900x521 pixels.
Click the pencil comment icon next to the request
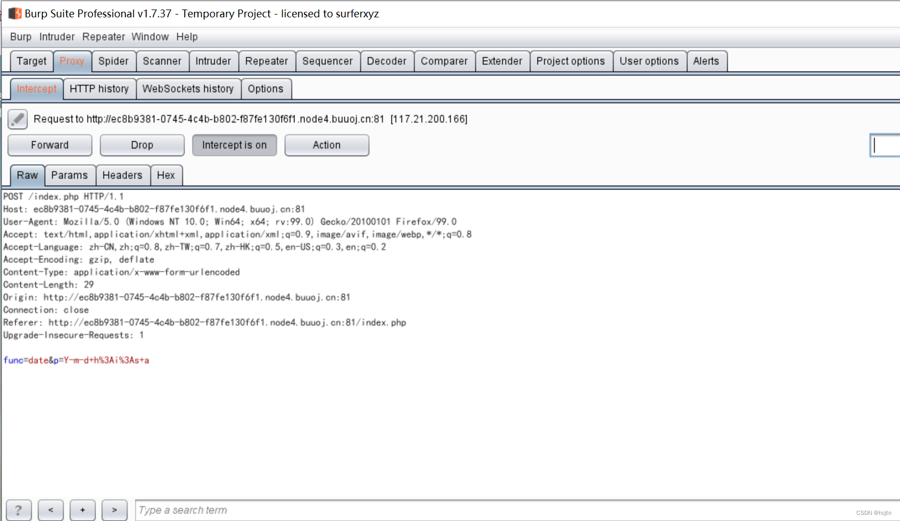tap(17, 119)
